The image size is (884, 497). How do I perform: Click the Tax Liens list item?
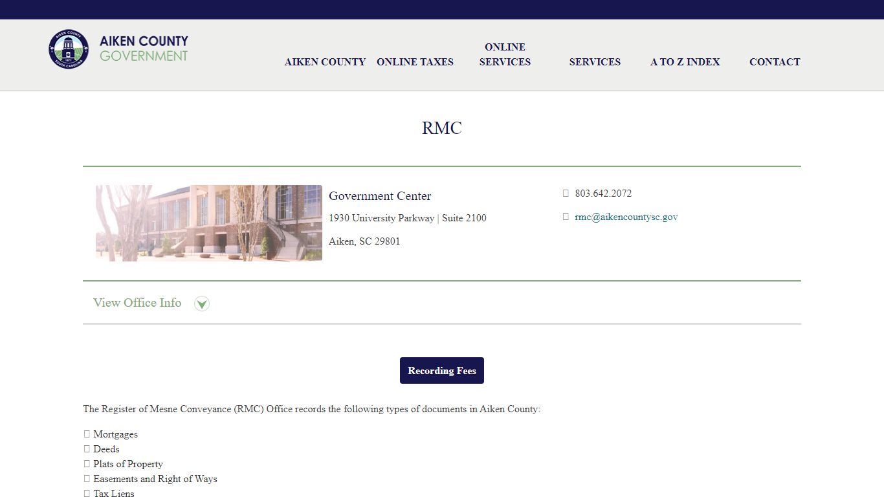tap(114, 494)
